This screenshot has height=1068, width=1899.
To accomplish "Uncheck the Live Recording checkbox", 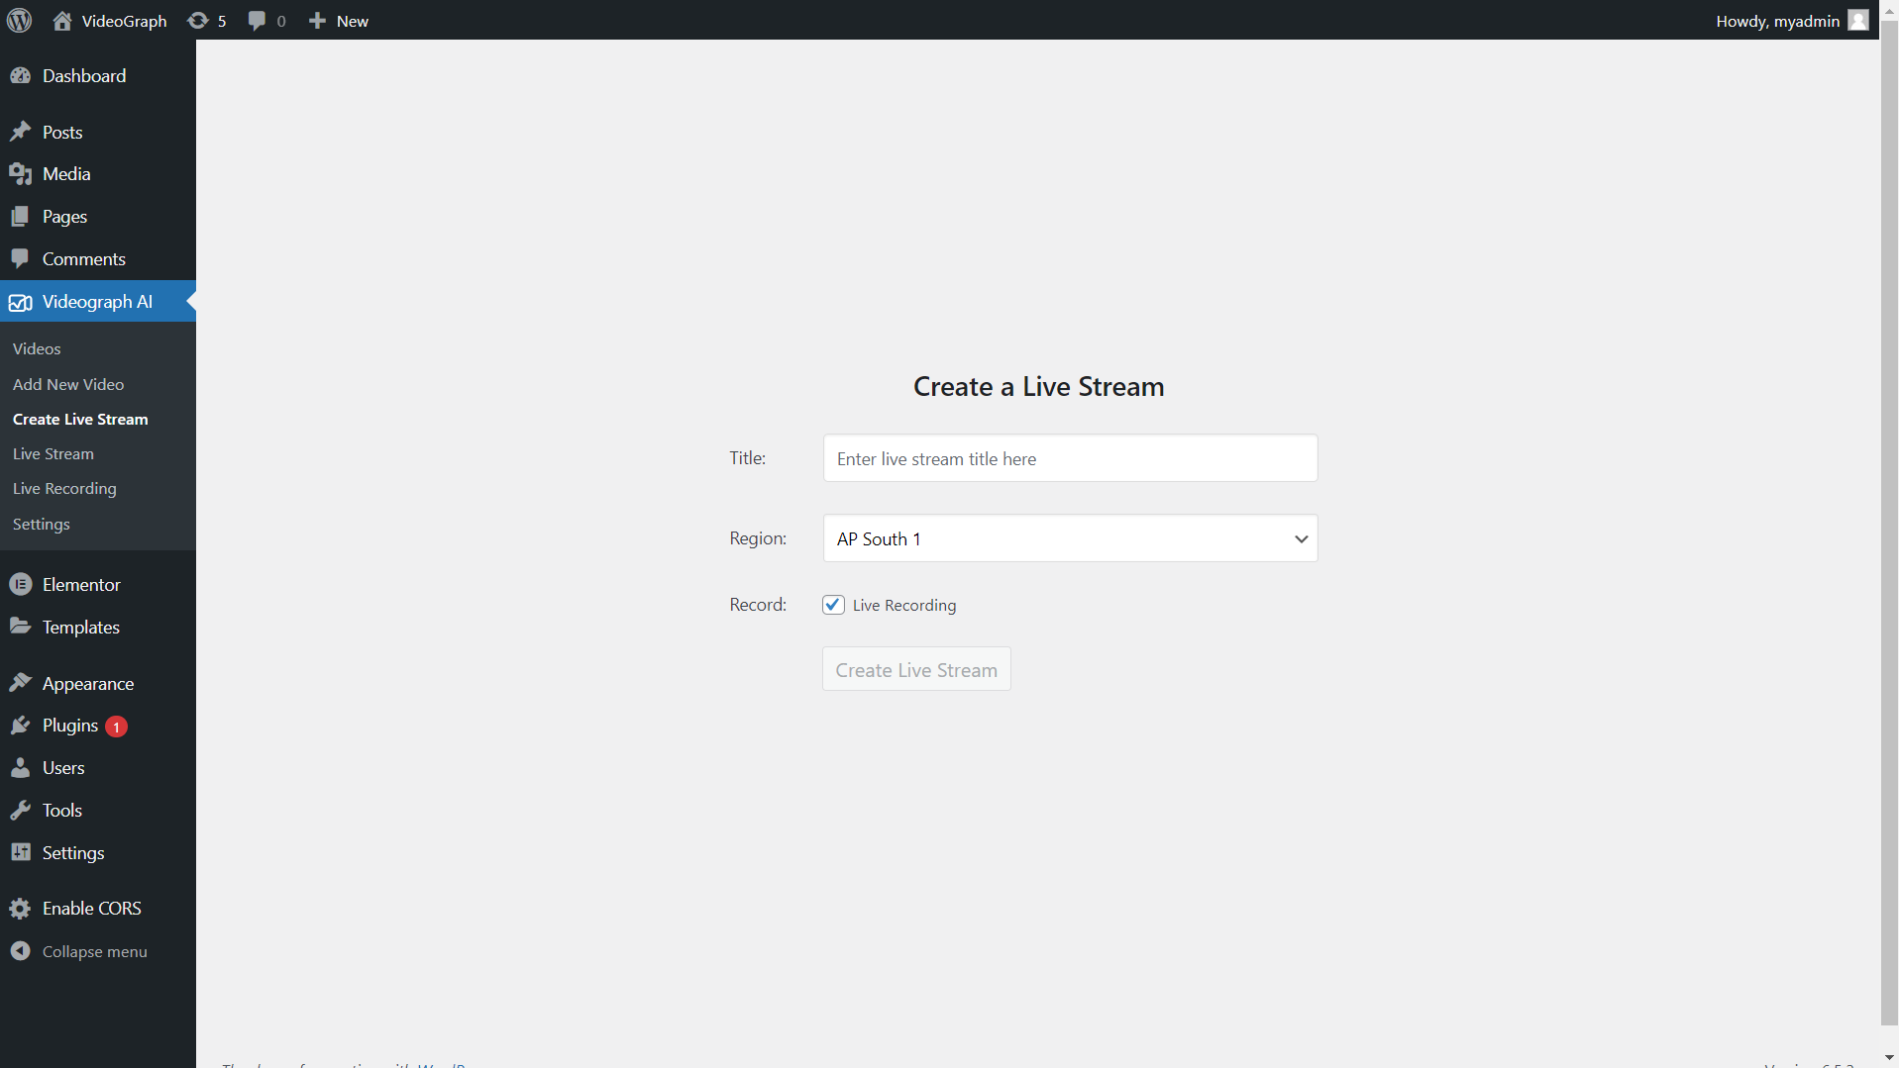I will coord(832,604).
